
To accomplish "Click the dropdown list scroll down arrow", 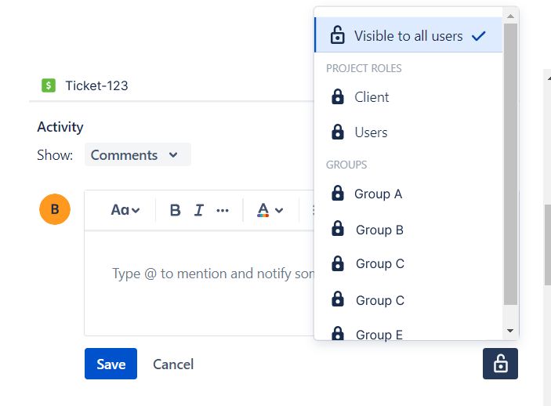I will point(510,331).
